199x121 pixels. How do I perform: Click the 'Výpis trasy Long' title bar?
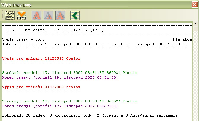point(89,5)
